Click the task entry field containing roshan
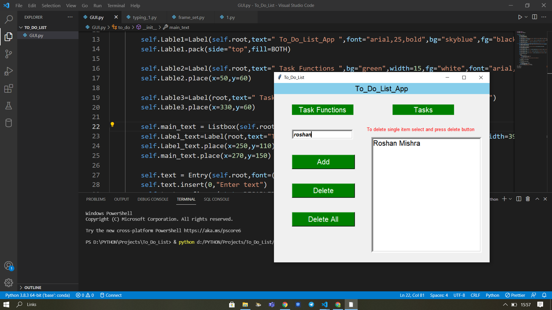Image resolution: width=552 pixels, height=310 pixels. (x=322, y=134)
